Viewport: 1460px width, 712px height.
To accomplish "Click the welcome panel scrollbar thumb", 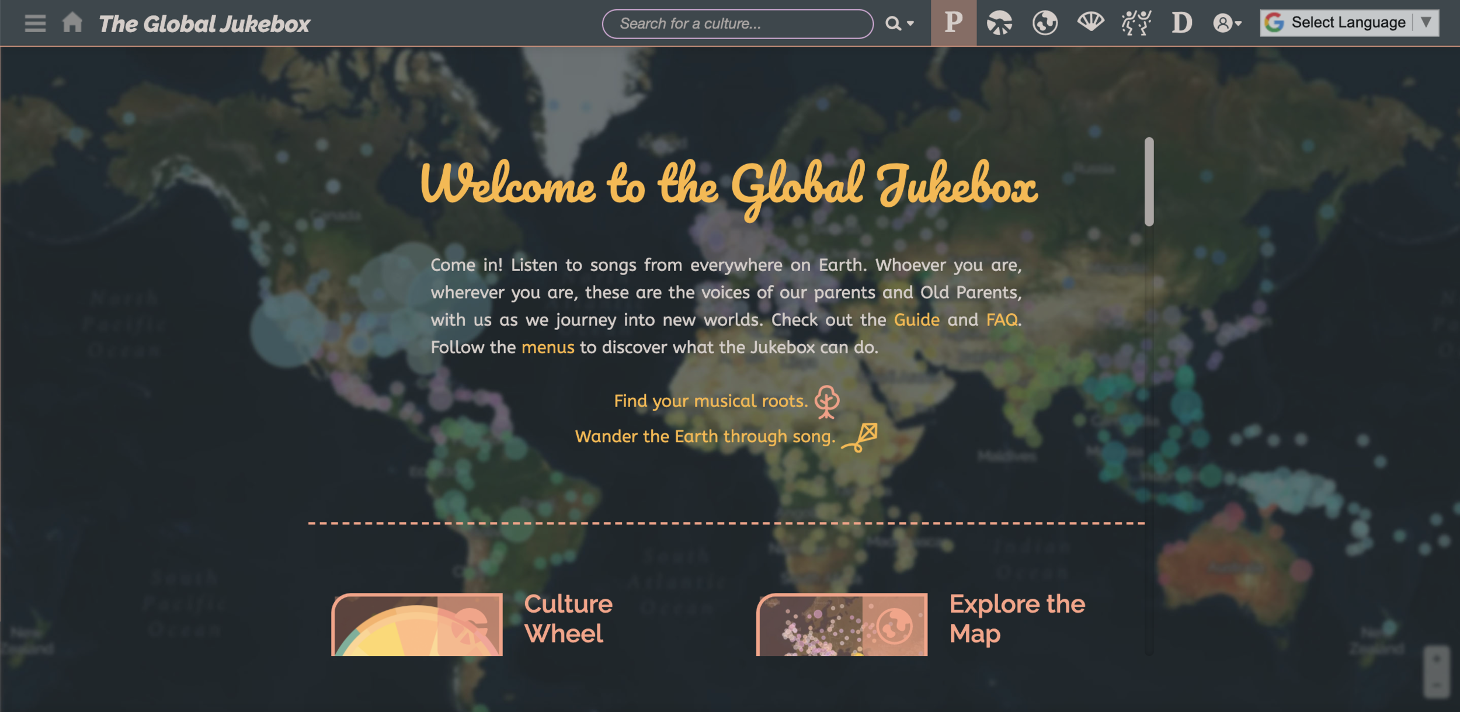I will click(1149, 182).
